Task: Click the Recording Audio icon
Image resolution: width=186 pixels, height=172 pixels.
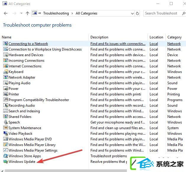Action: [x=6, y=106]
